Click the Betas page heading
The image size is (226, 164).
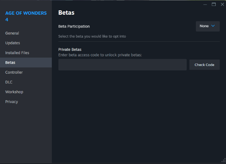[67, 13]
